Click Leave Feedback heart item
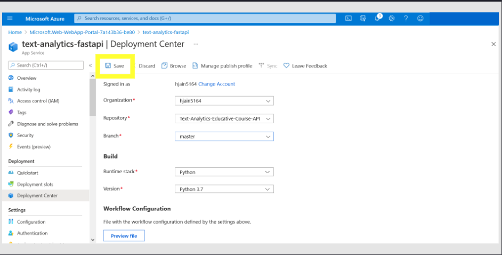The image size is (502, 255). tap(305, 66)
